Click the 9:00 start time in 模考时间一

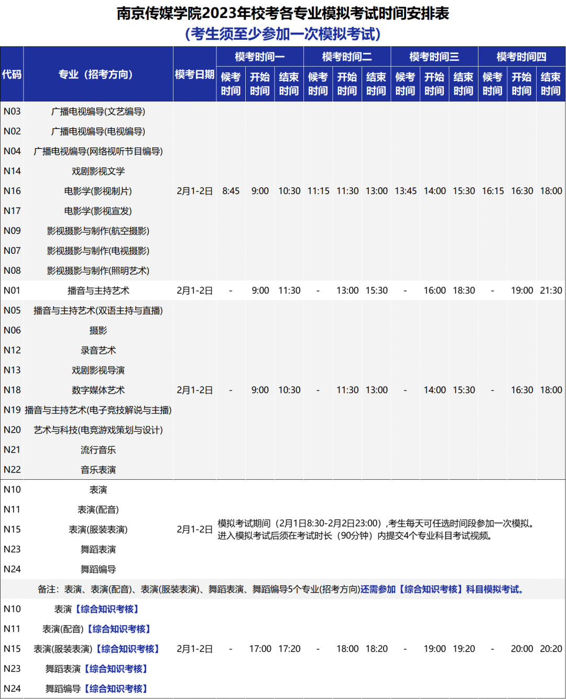coord(260,191)
